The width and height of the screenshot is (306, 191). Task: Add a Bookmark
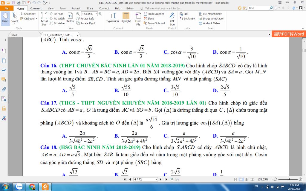(187, 19)
